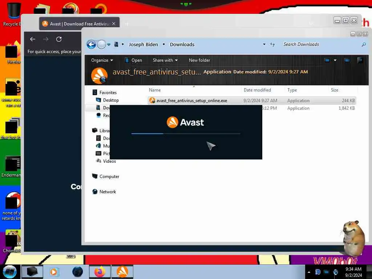Click the Libraries folder icon in navigation pane

click(95, 130)
